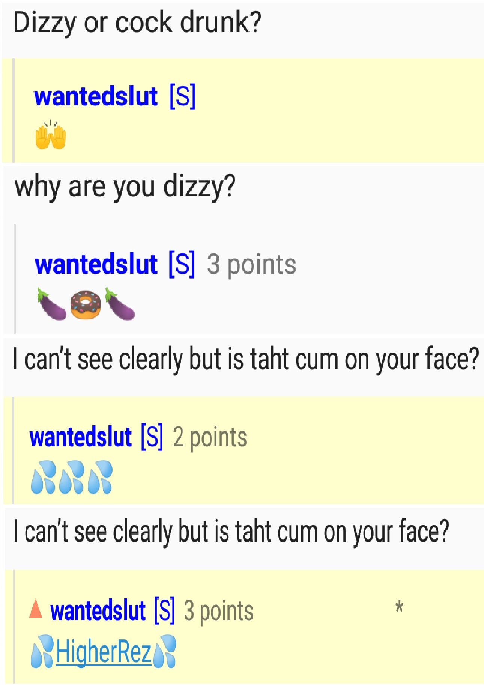
Task: Click the 2 points score label
Action: [210, 438]
